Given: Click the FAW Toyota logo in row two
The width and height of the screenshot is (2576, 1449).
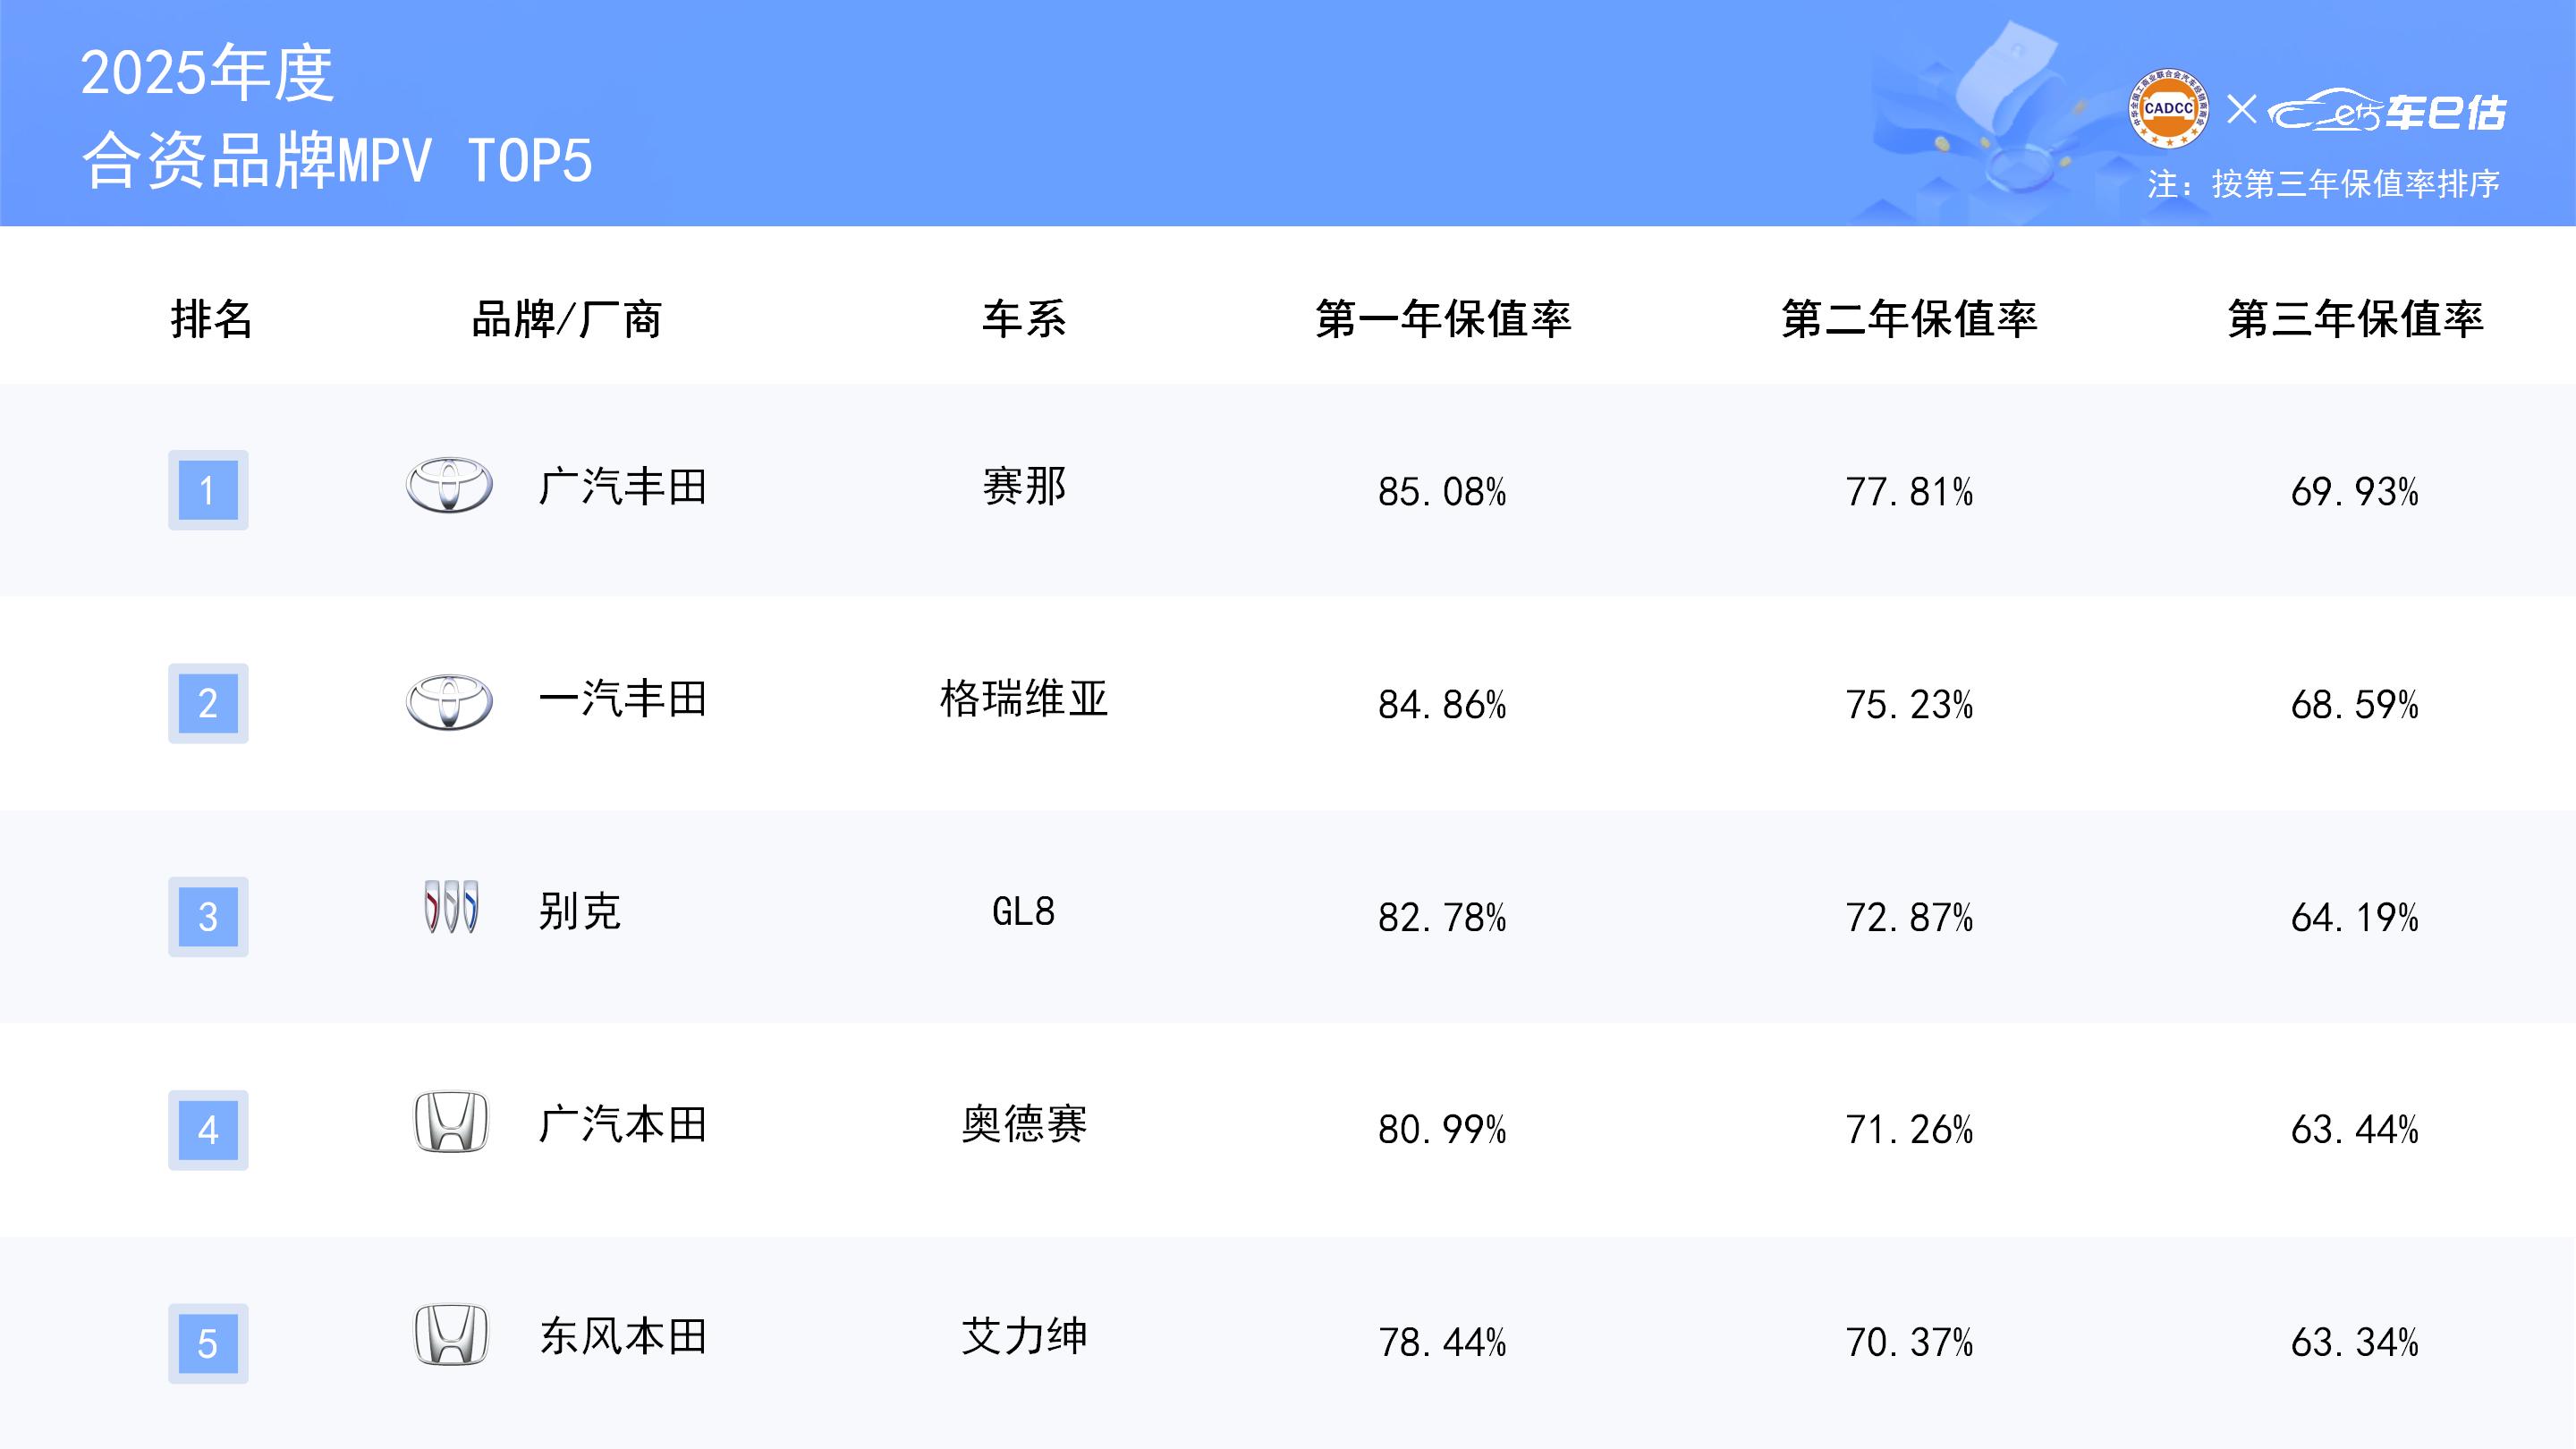Looking at the screenshot, I should 449,701.
